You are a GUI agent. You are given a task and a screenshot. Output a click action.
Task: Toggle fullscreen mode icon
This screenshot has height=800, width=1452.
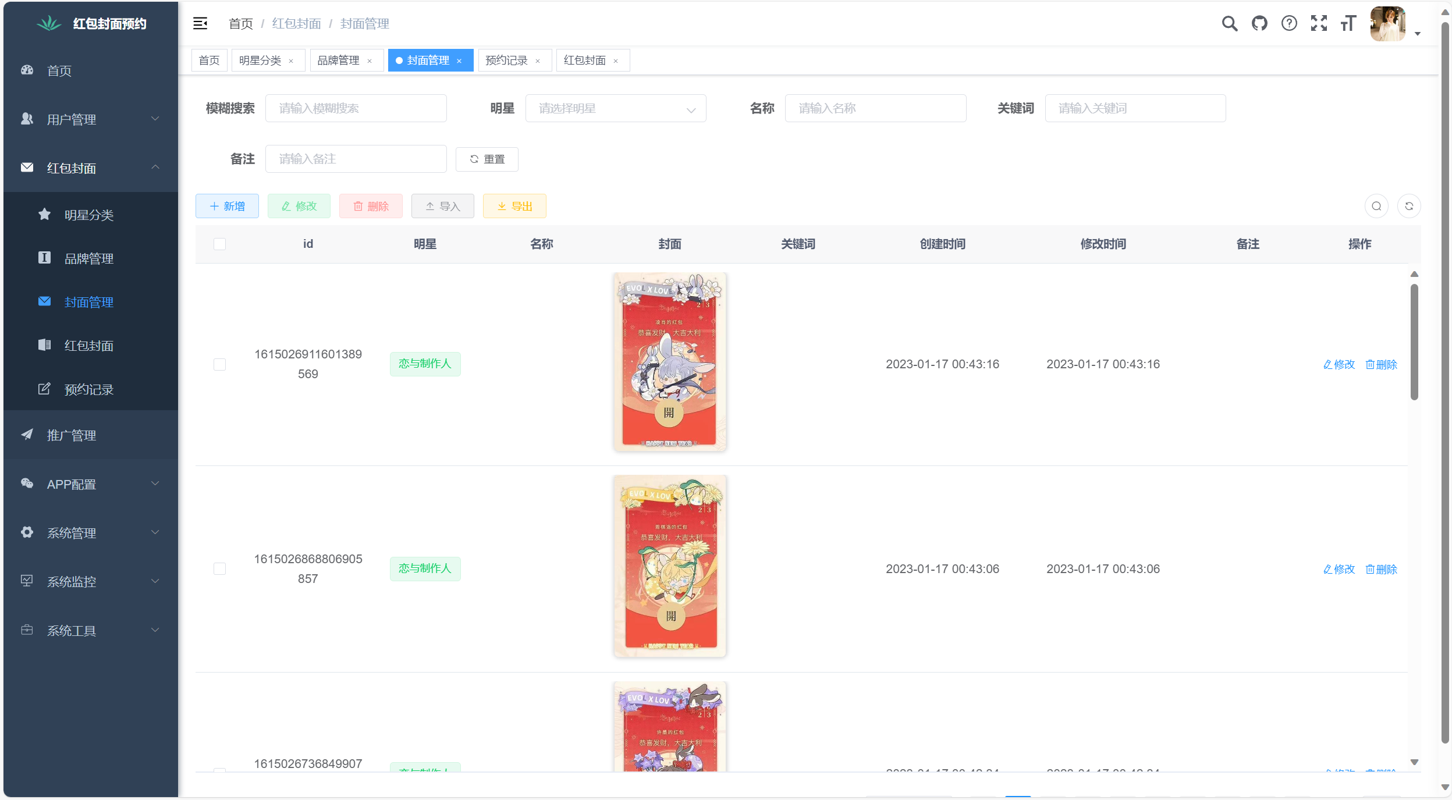1319,23
